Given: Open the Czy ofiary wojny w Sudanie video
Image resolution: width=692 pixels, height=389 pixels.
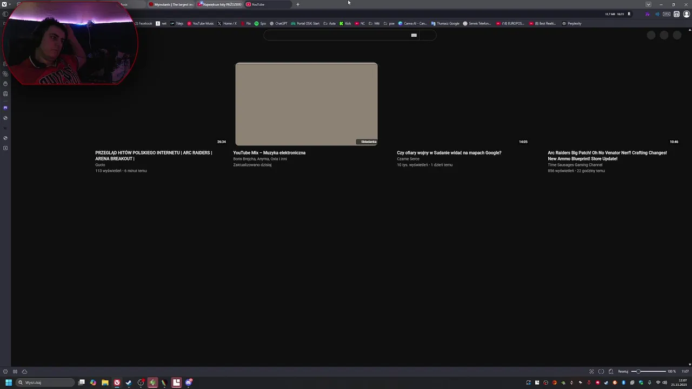Looking at the screenshot, I should (449, 153).
